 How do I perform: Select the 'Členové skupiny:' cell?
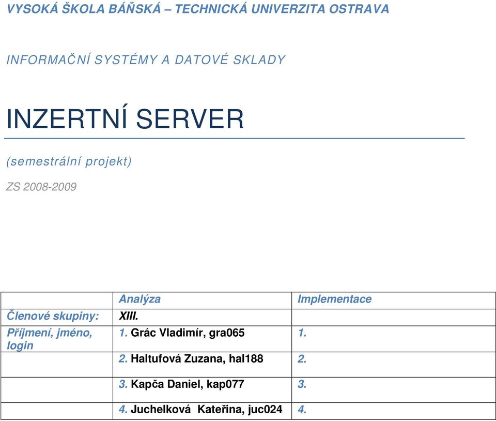[x=57, y=317]
